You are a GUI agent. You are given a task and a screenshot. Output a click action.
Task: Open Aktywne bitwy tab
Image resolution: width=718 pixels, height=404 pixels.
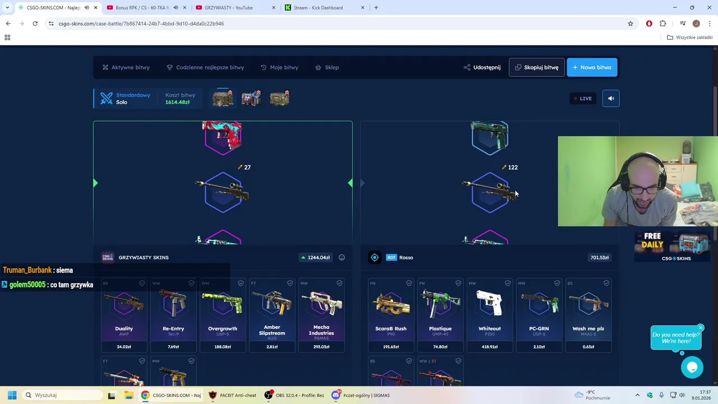pos(126,67)
